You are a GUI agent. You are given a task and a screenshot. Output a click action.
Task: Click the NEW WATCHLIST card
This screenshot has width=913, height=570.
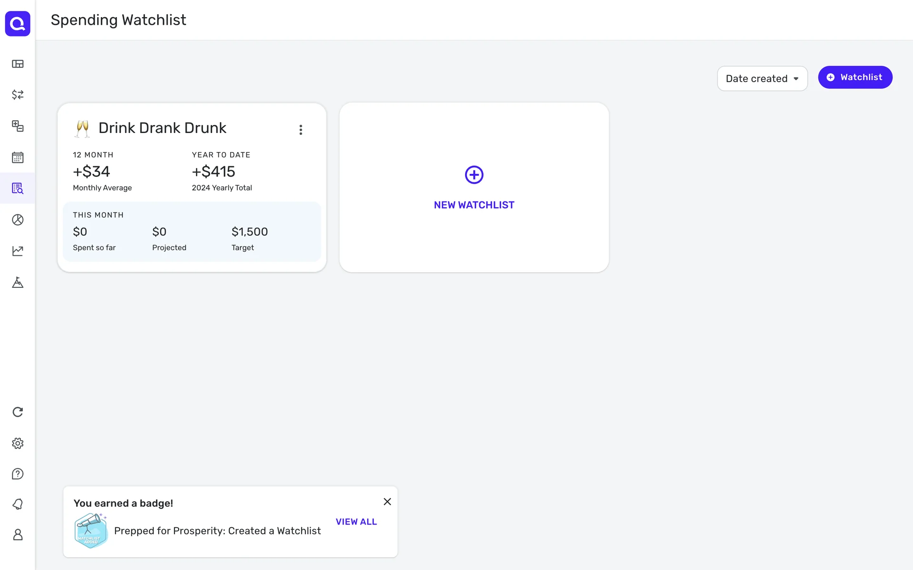click(474, 188)
